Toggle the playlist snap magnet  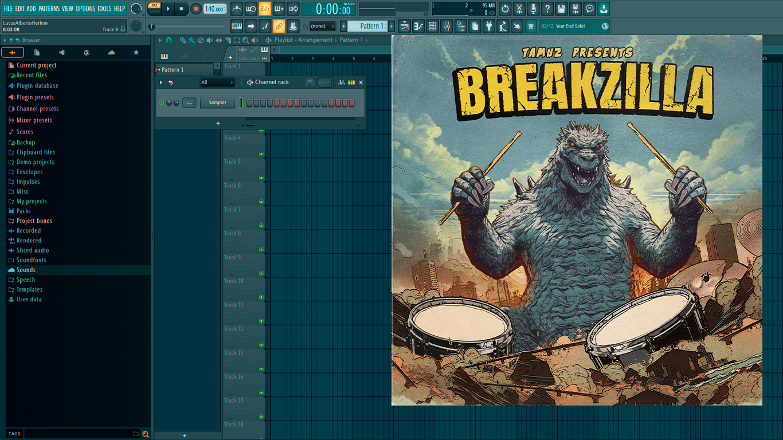coord(169,40)
